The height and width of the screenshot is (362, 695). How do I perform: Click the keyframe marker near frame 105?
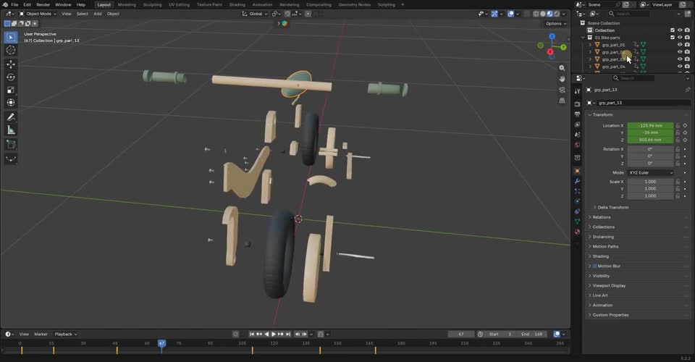tap(252, 350)
